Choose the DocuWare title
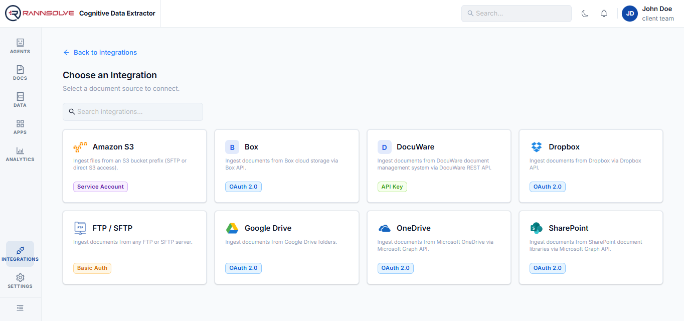The image size is (684, 321). [416, 147]
